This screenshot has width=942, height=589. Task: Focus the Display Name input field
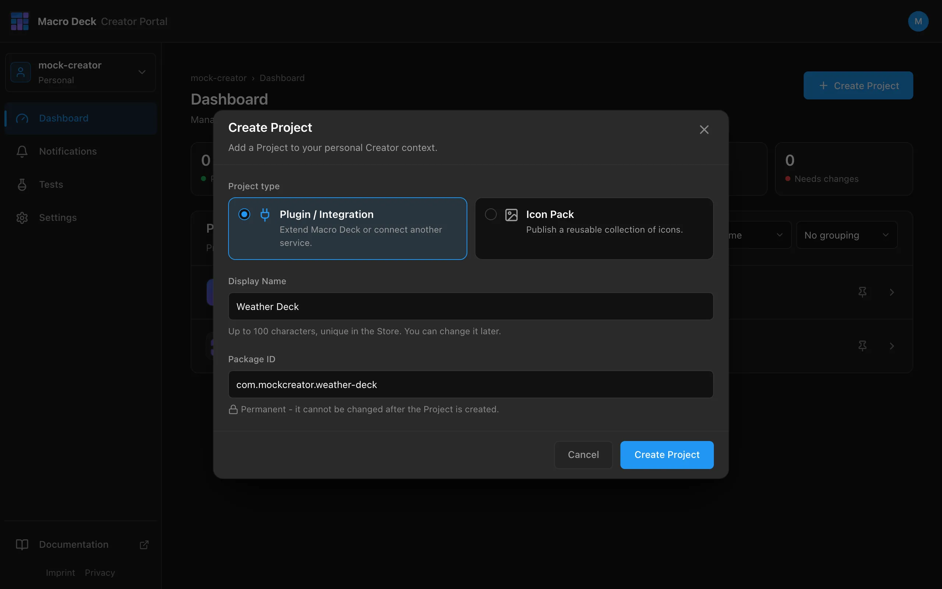[x=471, y=306]
